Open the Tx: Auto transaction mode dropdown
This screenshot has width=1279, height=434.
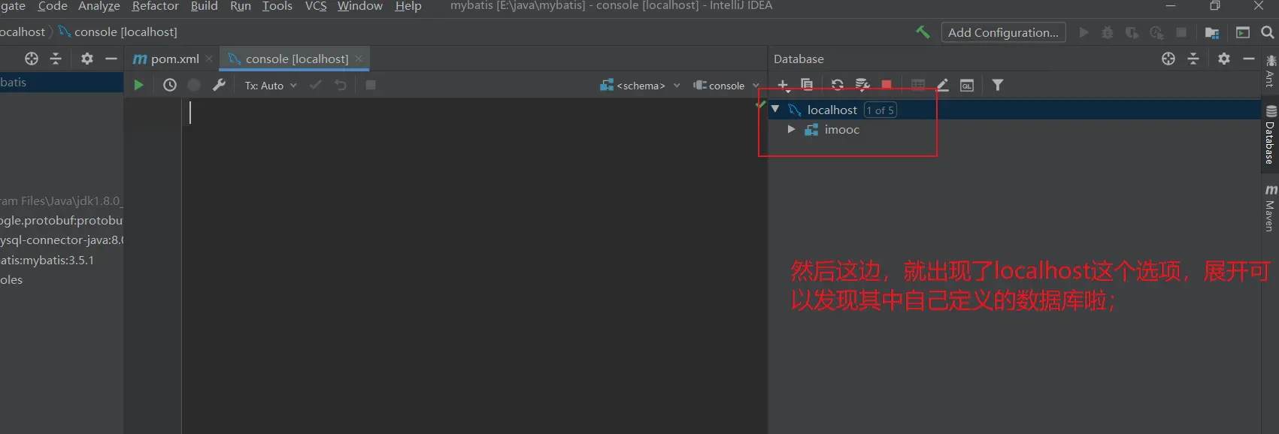[x=271, y=86]
